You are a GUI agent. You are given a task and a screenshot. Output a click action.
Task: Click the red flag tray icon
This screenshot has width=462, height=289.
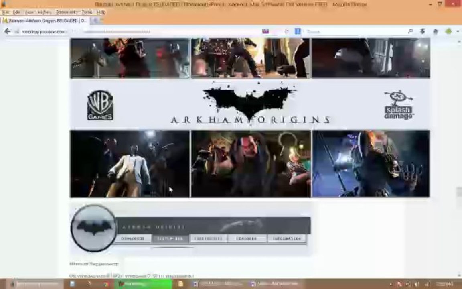pyautogui.click(x=399, y=284)
